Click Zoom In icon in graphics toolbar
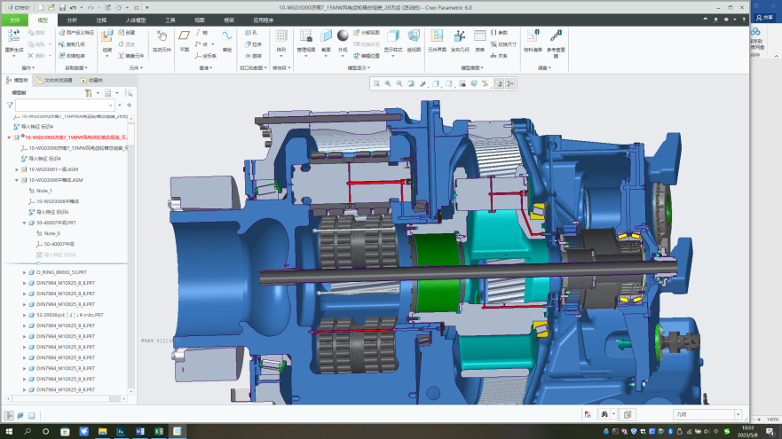The image size is (782, 439). pos(388,83)
